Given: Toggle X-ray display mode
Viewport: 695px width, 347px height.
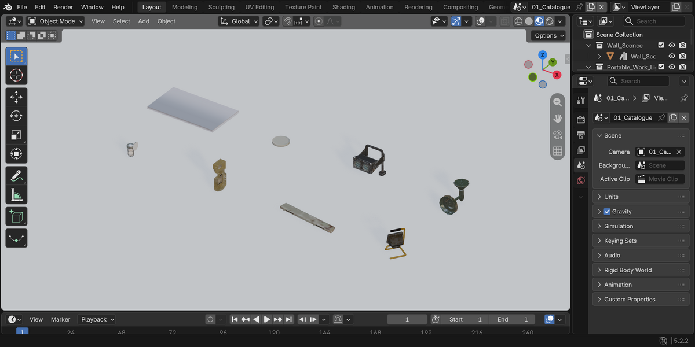Looking at the screenshot, I should pos(505,21).
